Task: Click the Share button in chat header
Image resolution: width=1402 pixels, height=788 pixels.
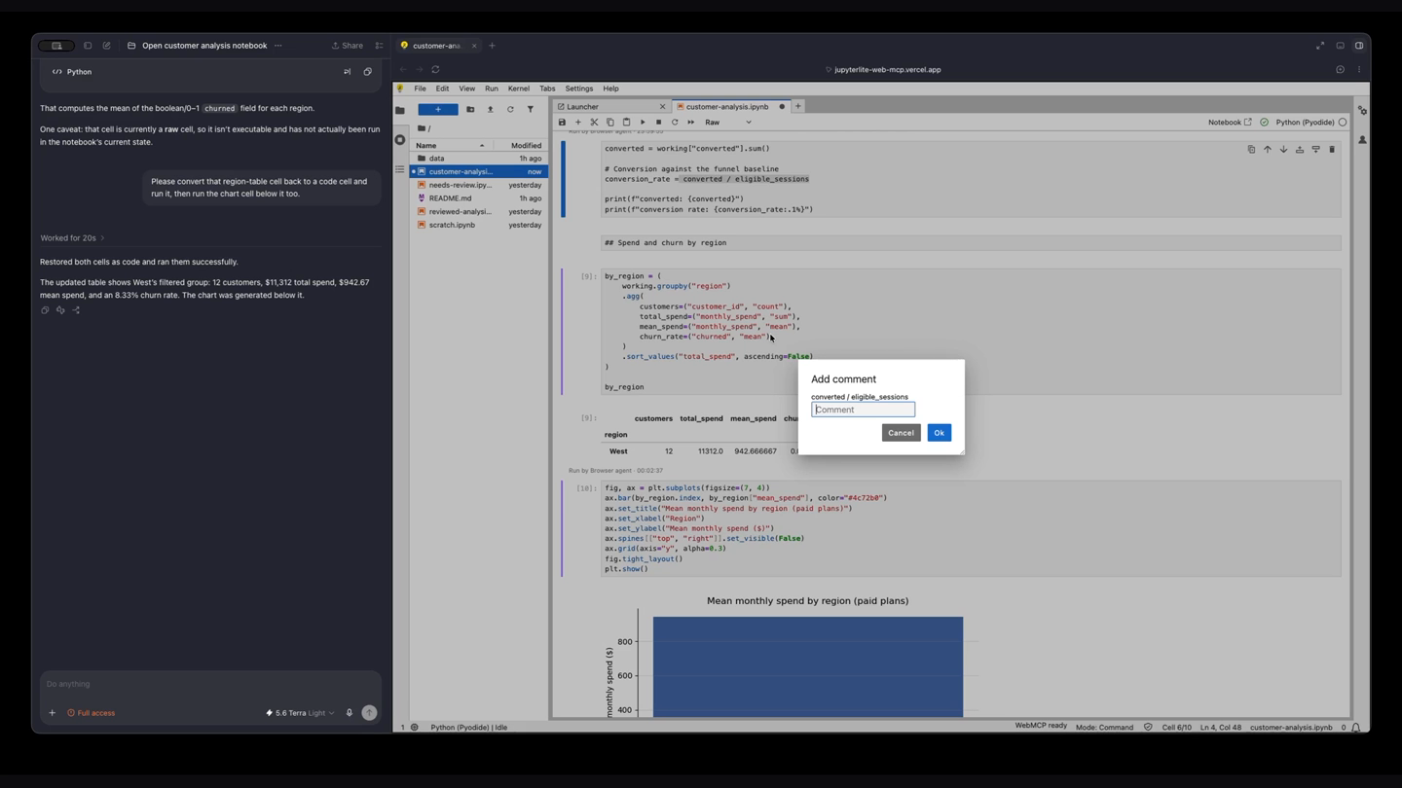Action: point(348,46)
